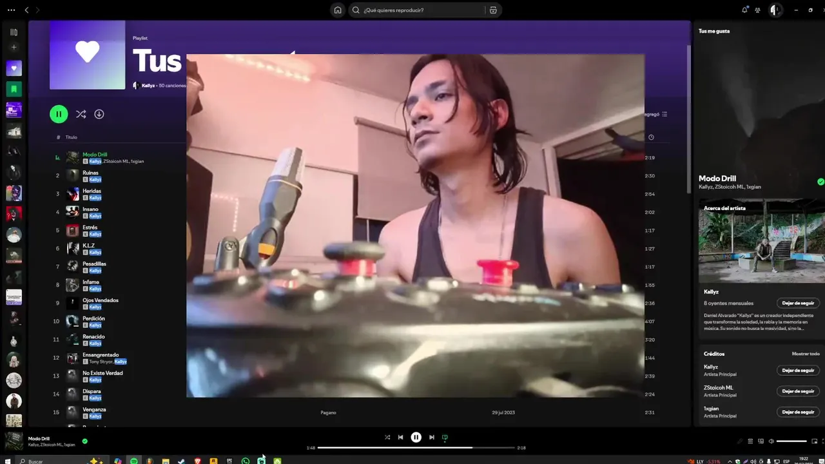Open the Browse icon in search bar
This screenshot has height=464, width=825.
[493, 10]
